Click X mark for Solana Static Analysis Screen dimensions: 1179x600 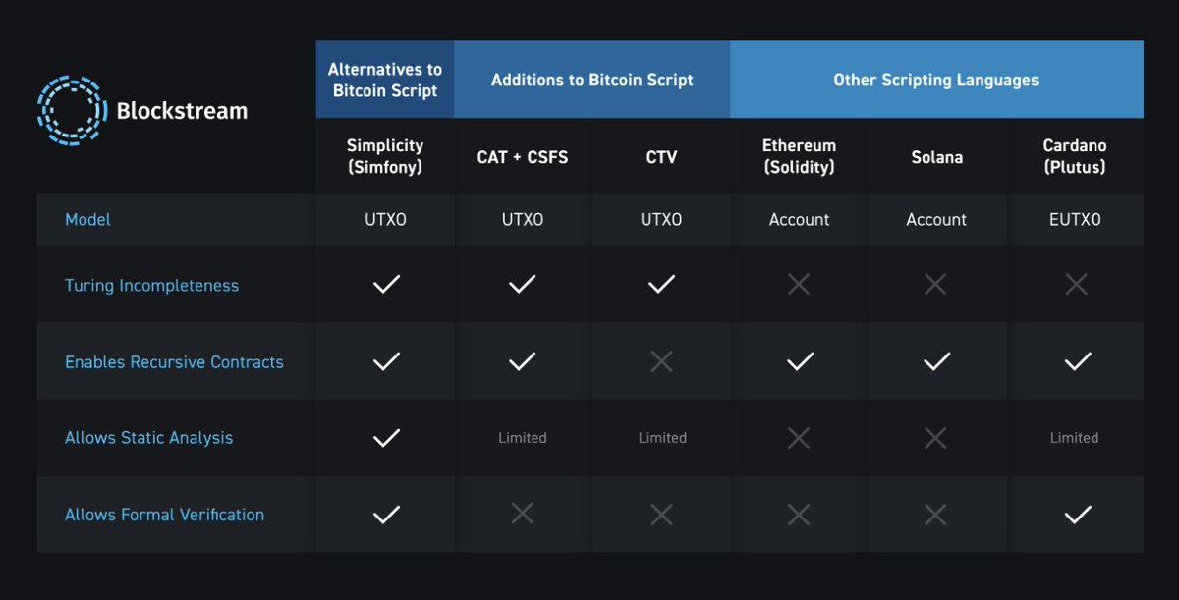935,438
